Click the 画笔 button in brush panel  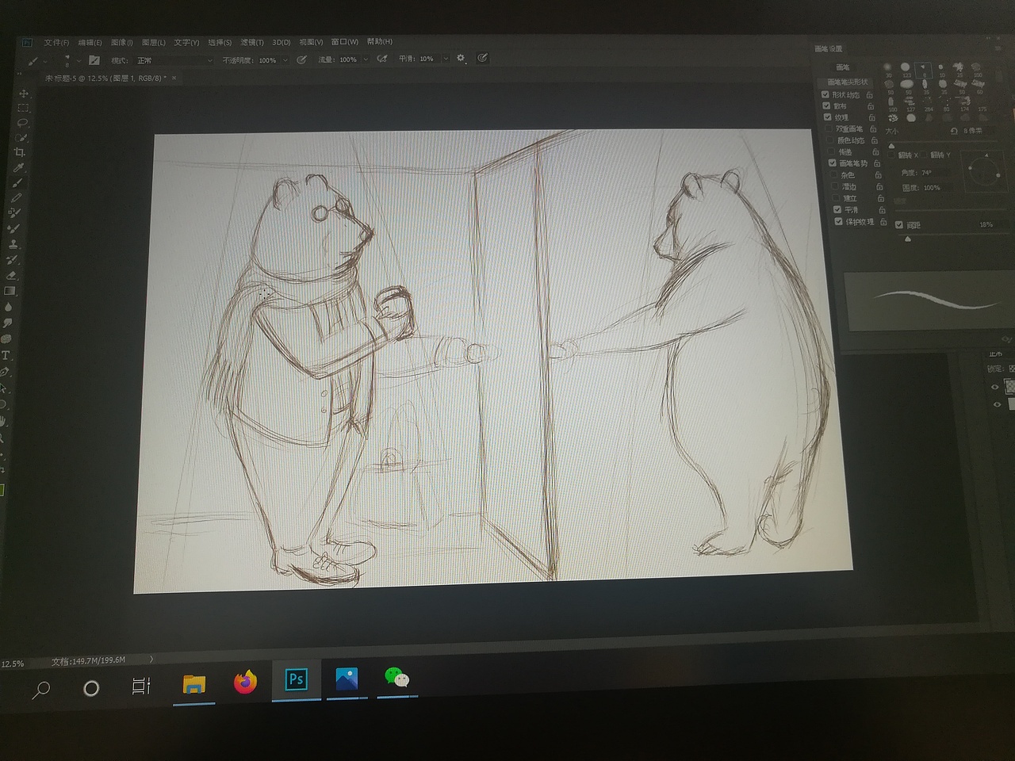click(x=842, y=67)
